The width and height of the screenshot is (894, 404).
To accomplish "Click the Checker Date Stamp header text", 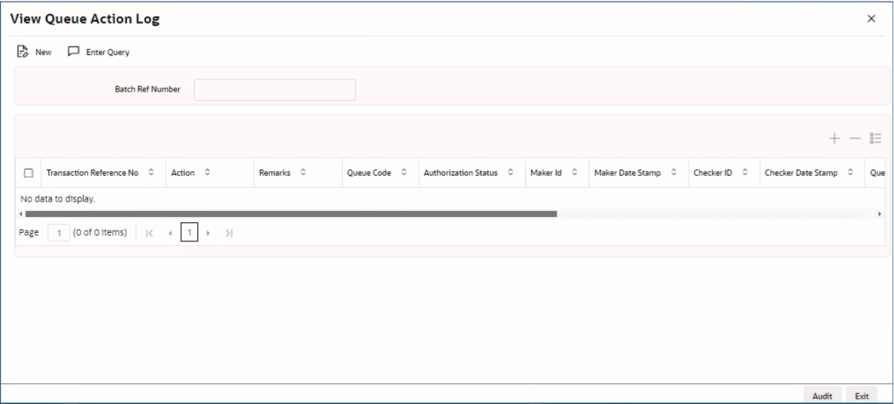I will tap(801, 173).
